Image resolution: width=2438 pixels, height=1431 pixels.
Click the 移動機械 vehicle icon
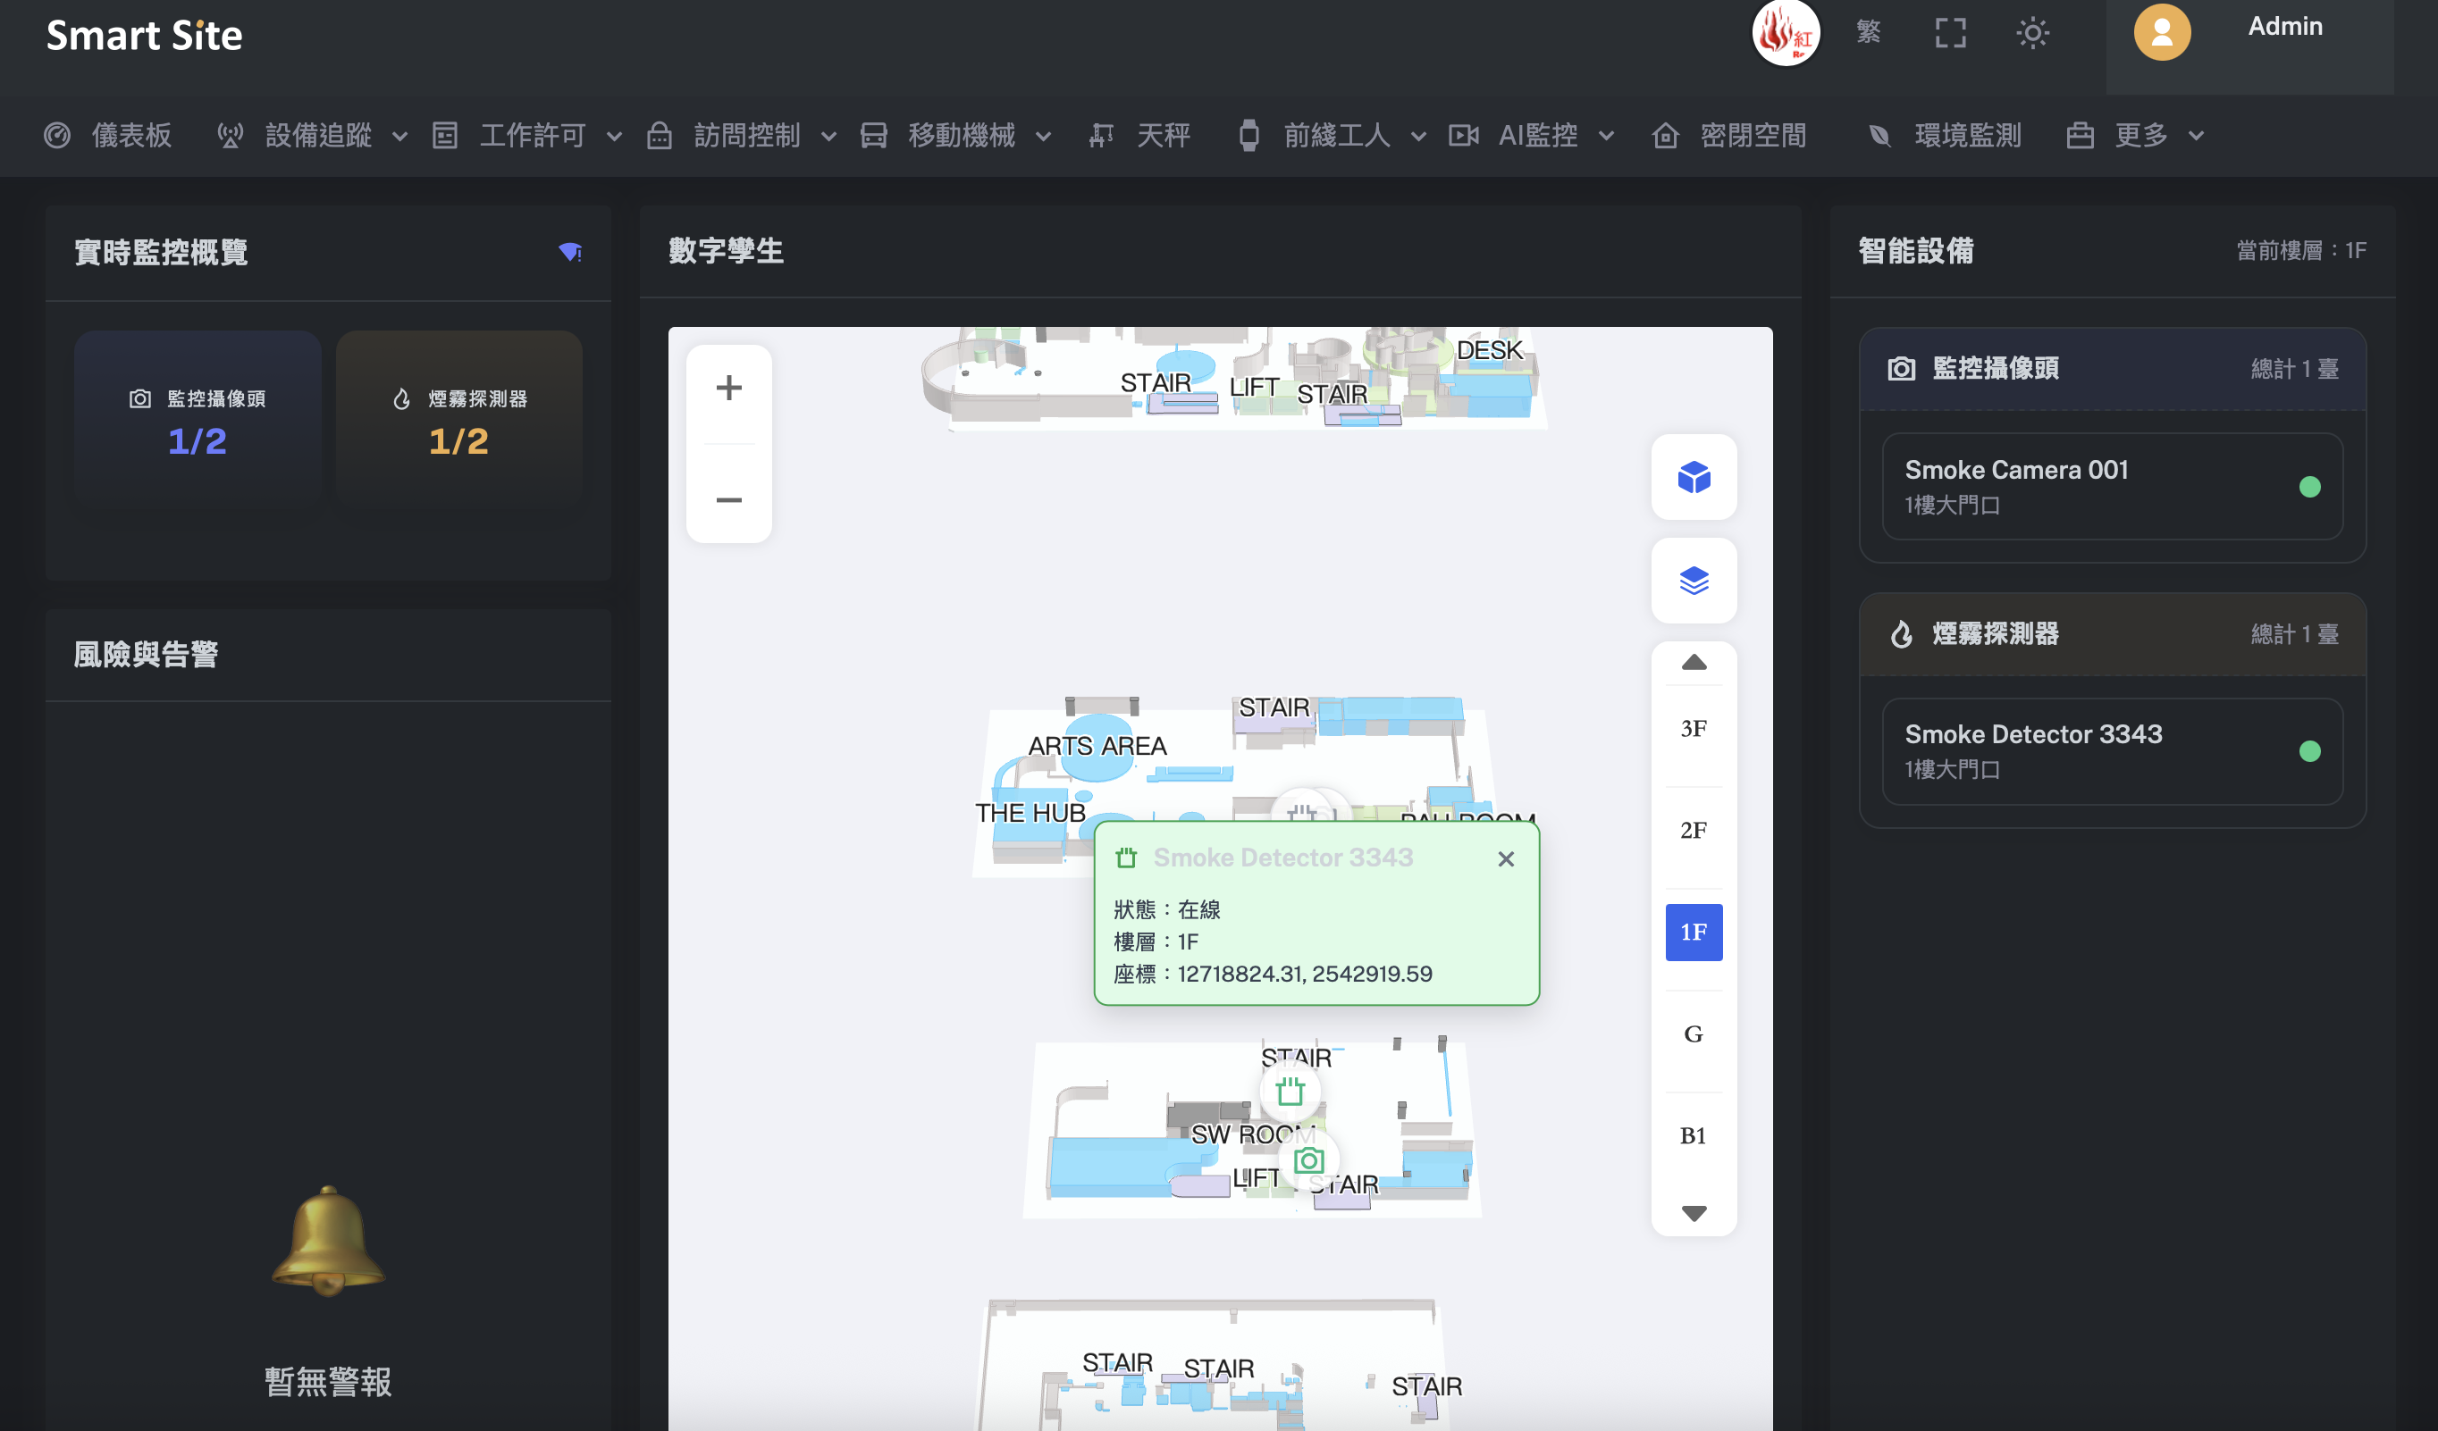pyautogui.click(x=874, y=136)
